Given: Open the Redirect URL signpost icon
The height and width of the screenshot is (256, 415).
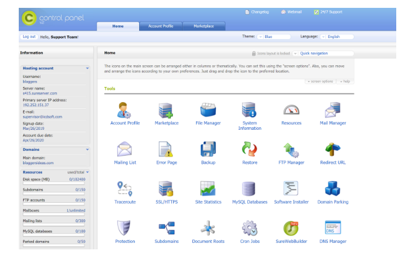Looking at the screenshot, I should pyautogui.click(x=333, y=149).
